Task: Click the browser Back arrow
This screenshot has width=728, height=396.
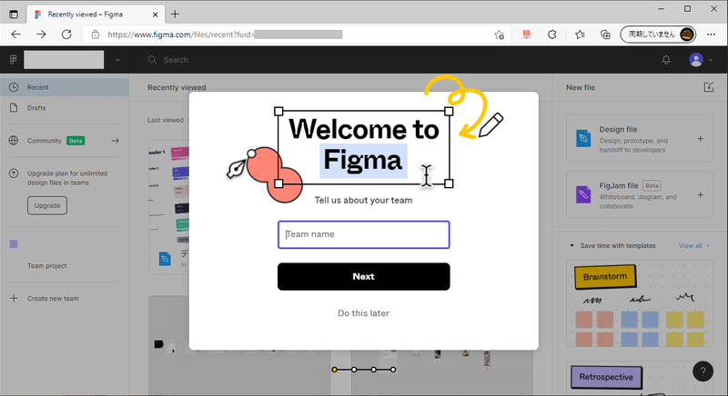Action: point(15,35)
